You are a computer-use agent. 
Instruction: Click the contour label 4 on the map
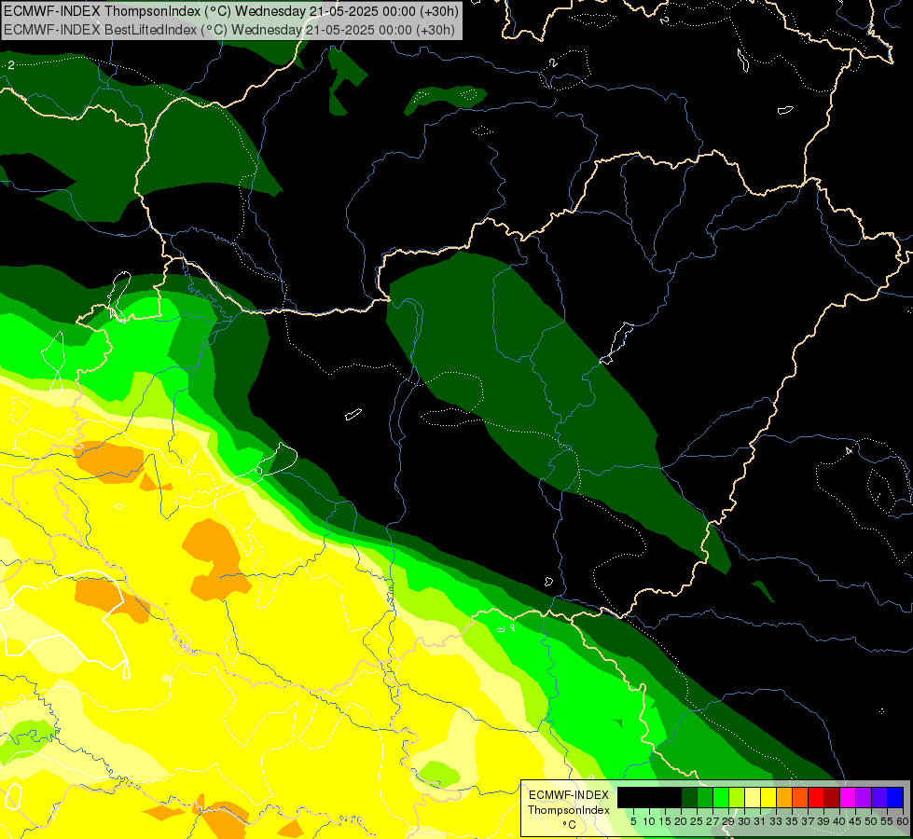point(849,450)
